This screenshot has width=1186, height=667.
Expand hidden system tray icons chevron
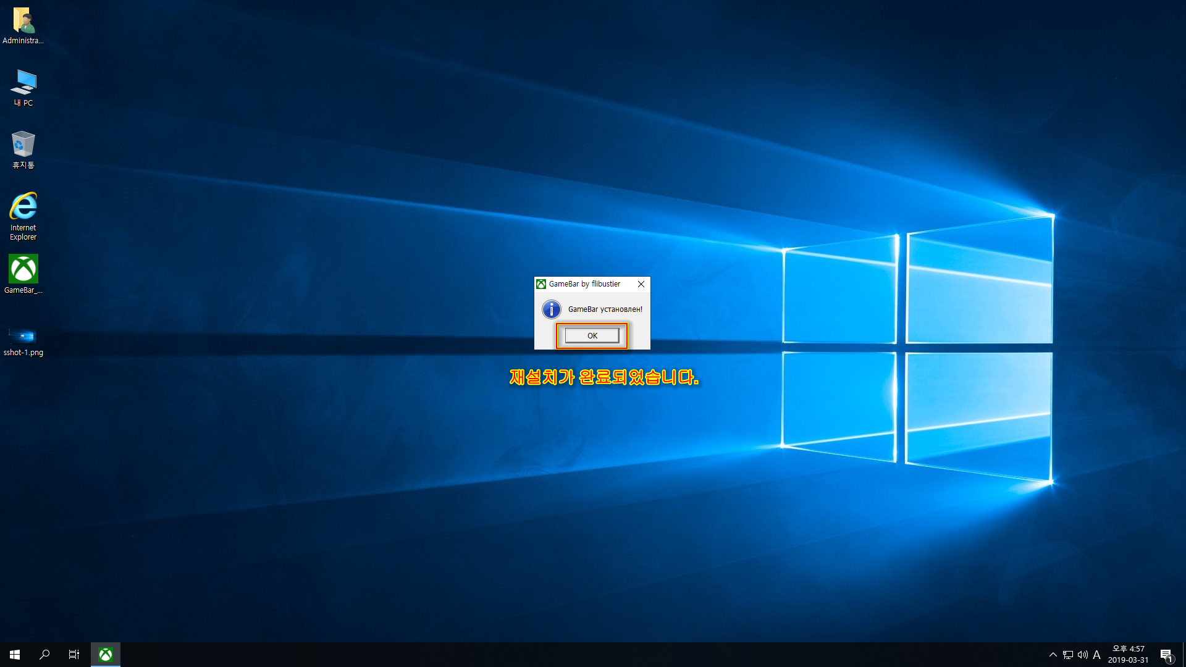(x=1053, y=655)
